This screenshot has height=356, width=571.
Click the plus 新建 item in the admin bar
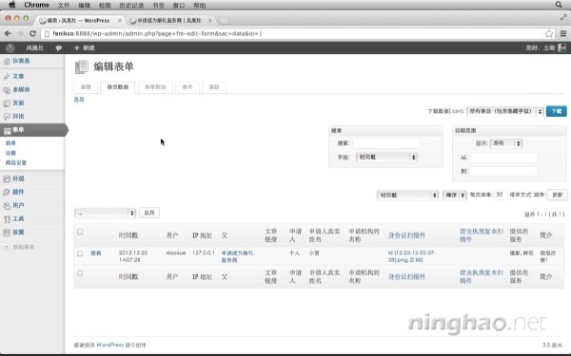tap(84, 48)
